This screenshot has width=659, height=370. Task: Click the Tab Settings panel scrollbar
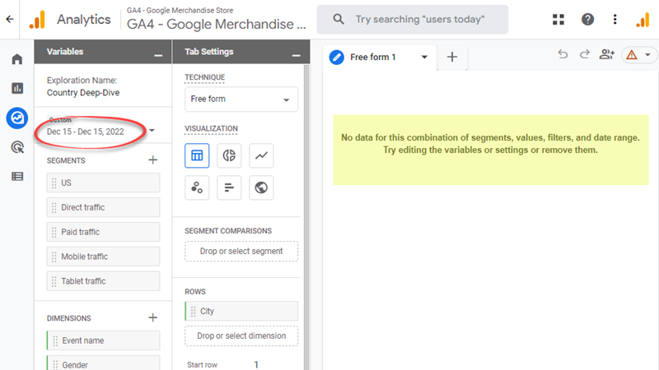[306, 217]
